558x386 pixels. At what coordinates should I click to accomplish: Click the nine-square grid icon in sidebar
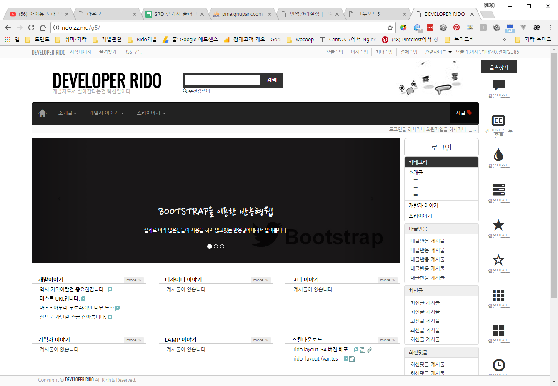tap(498, 295)
